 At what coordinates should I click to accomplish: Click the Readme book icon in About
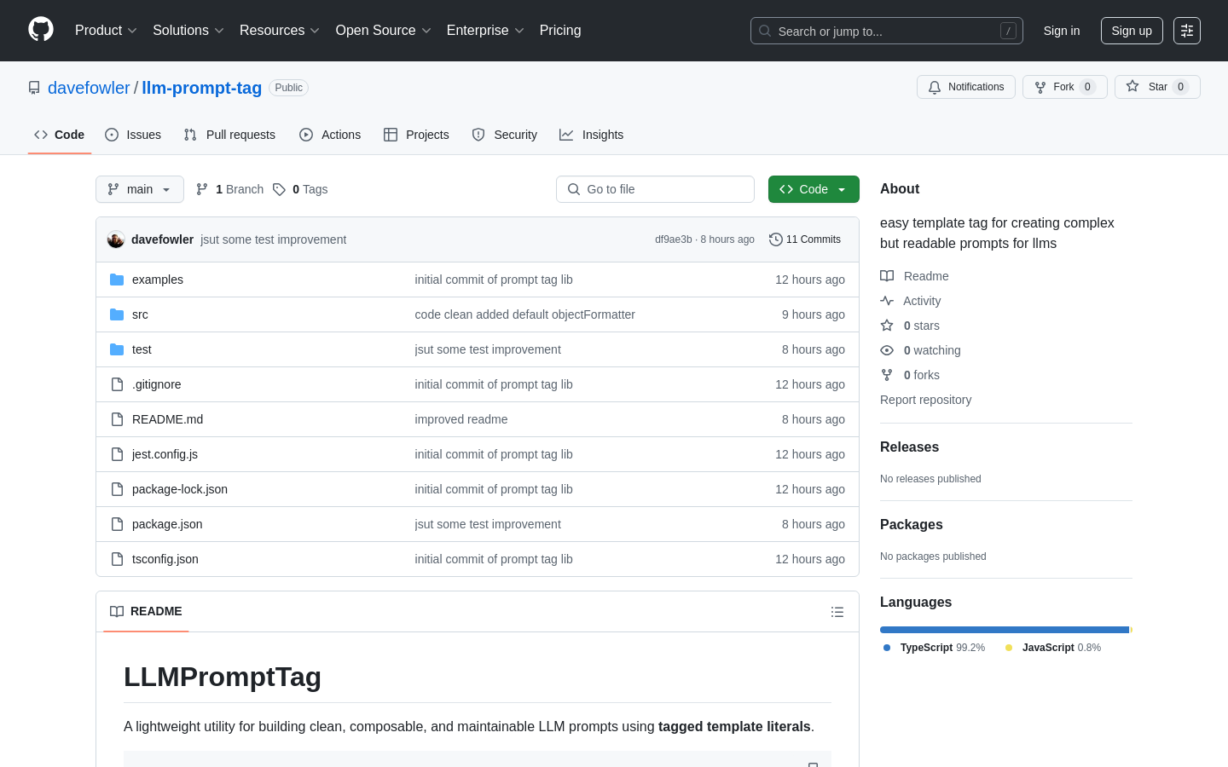coord(887,276)
